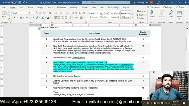
Task: Toggle Show/Hide paragraph marks
Action: pos(84,13)
